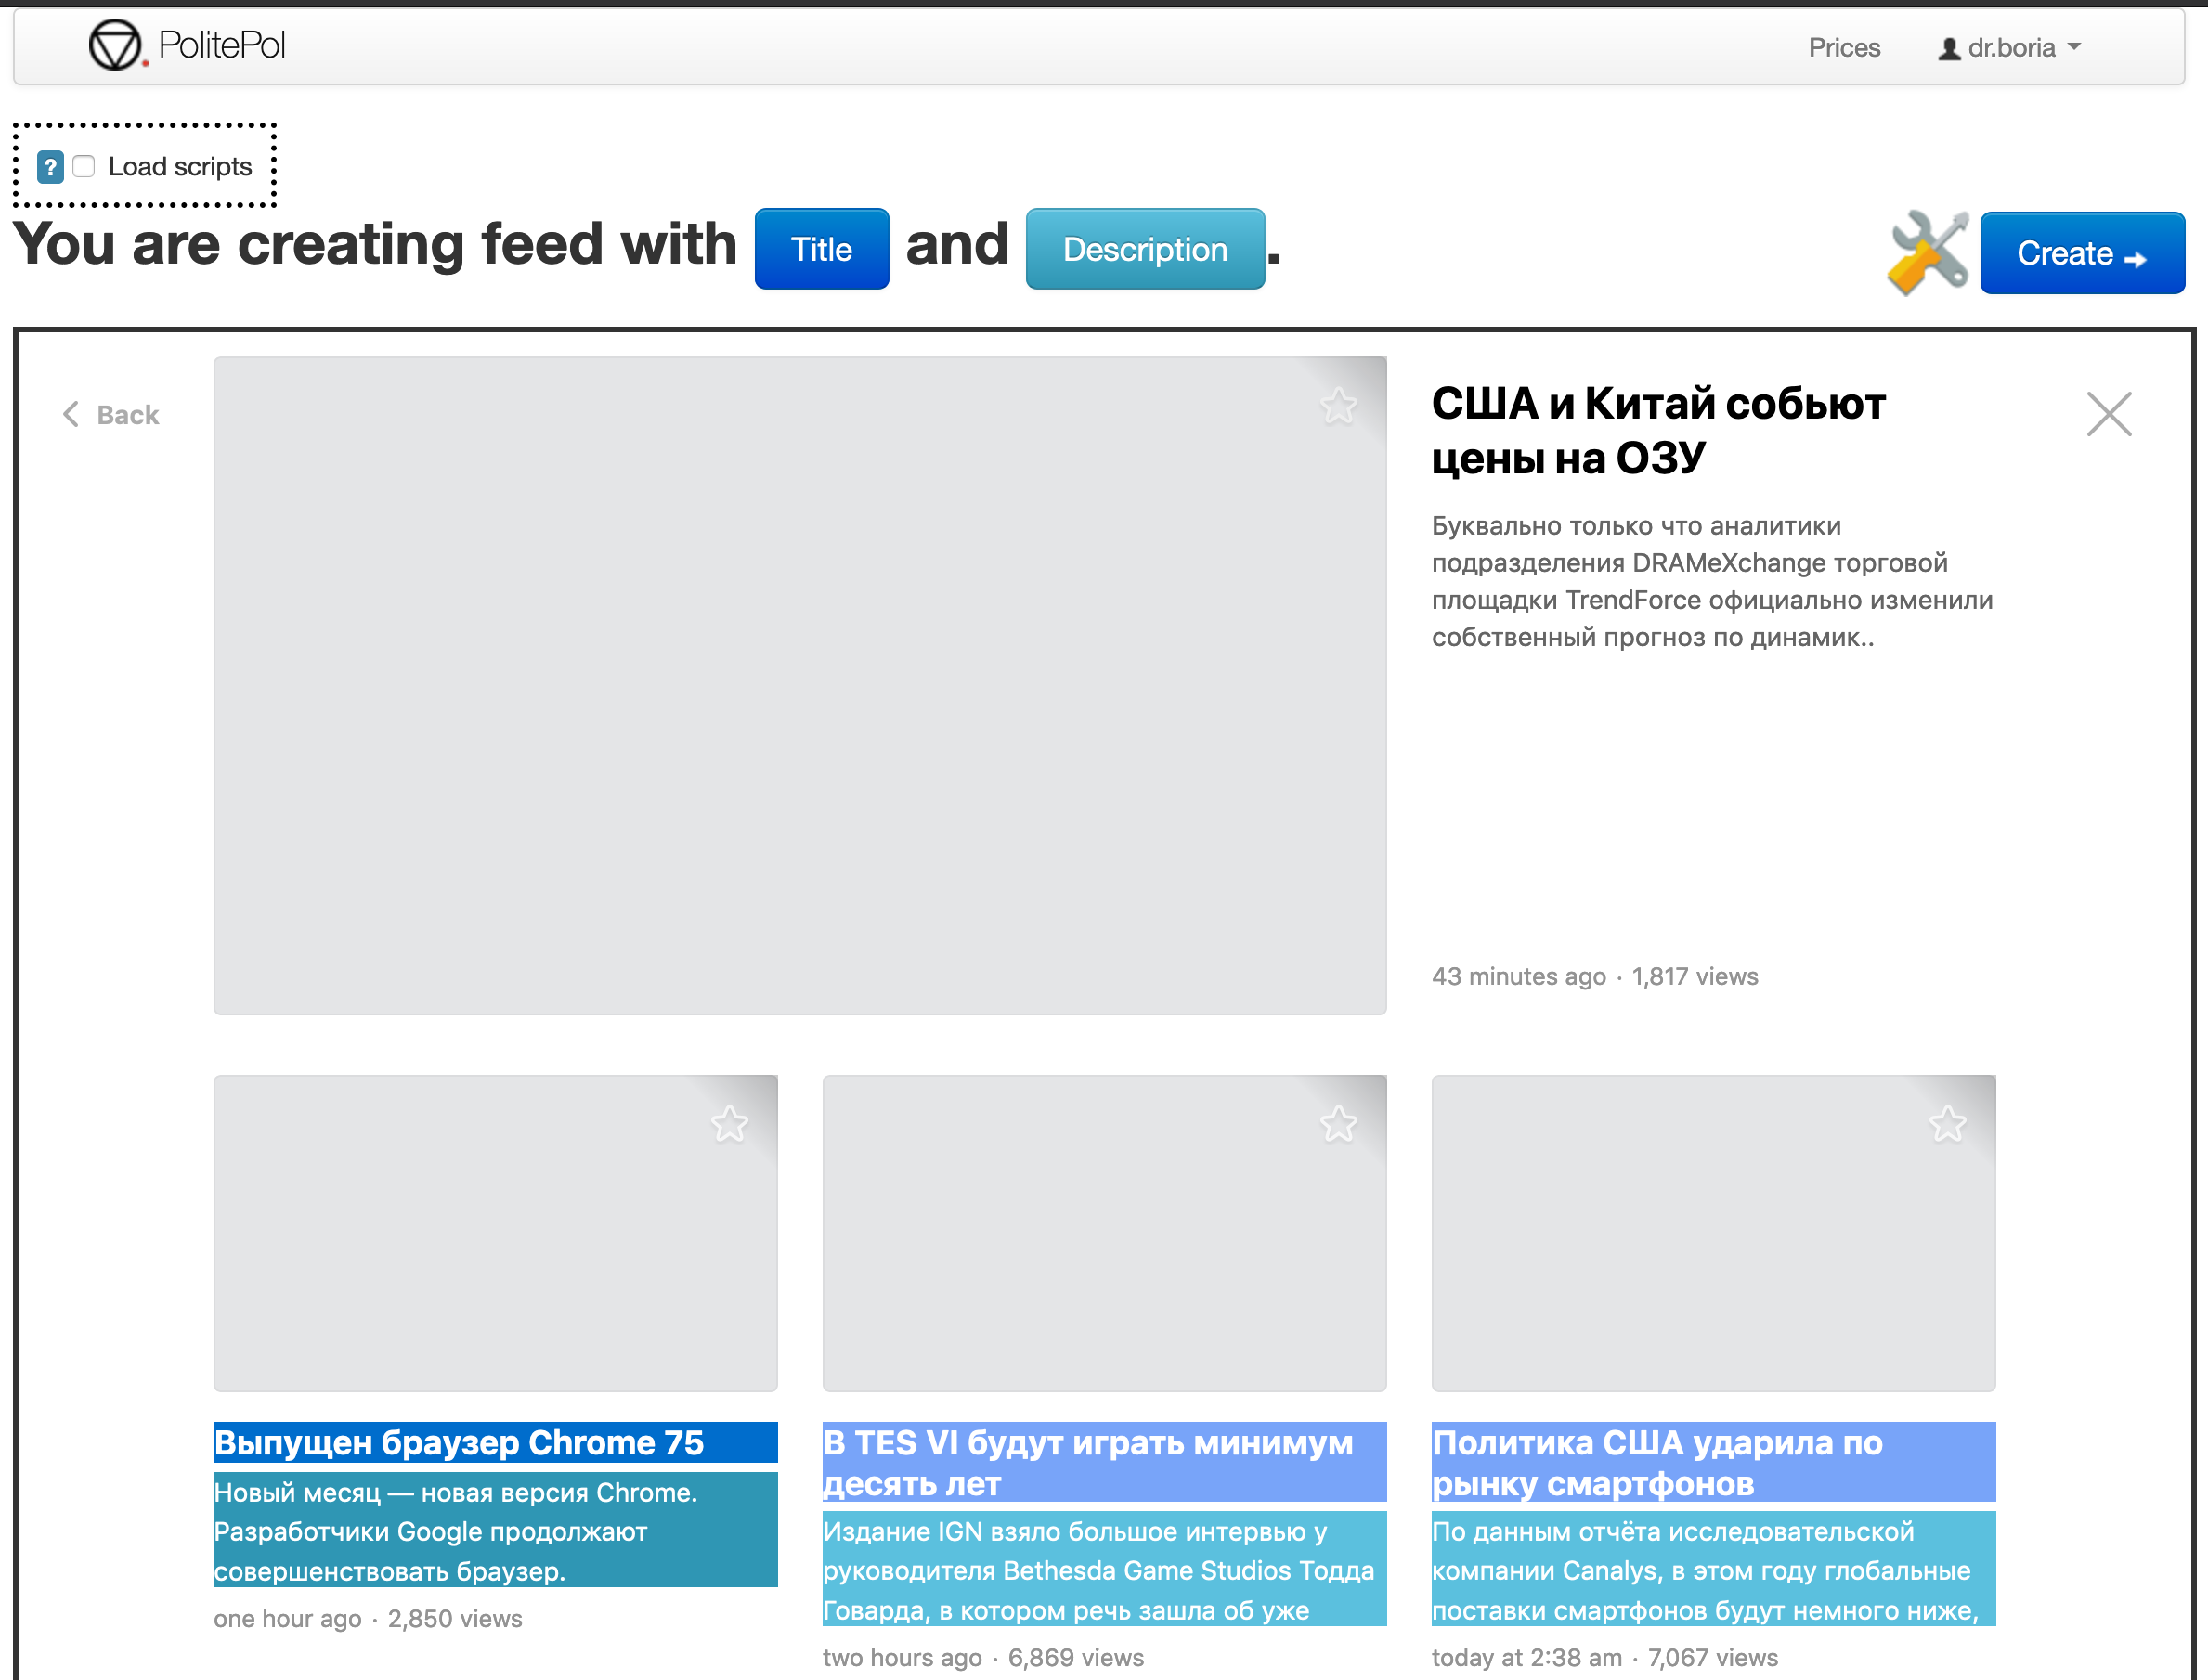Click the 'США и Китай собьют цены' headline

point(1657,430)
